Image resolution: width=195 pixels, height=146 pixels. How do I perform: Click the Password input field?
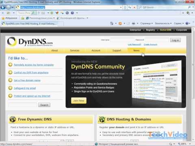pos(157,40)
